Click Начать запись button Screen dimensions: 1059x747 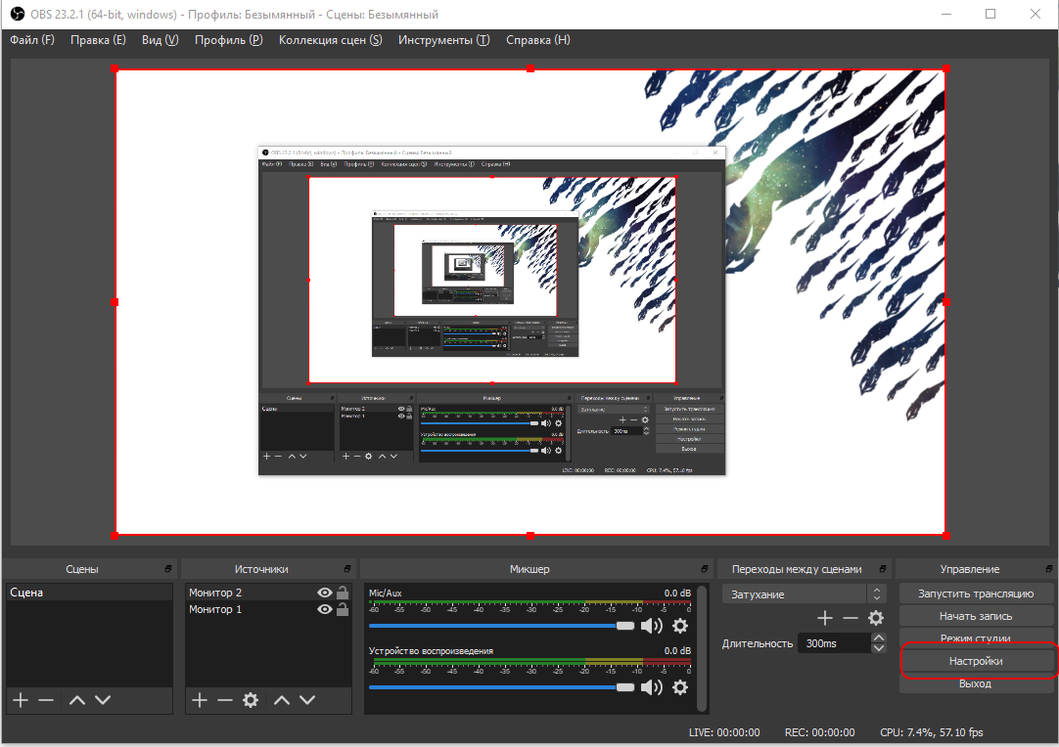[x=975, y=616]
